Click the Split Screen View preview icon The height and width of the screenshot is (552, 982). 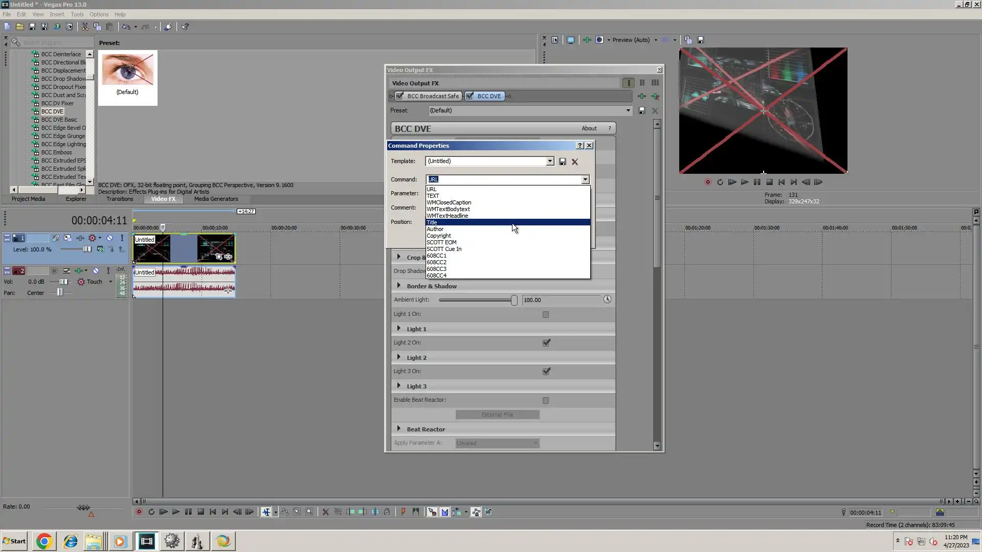[x=599, y=40]
